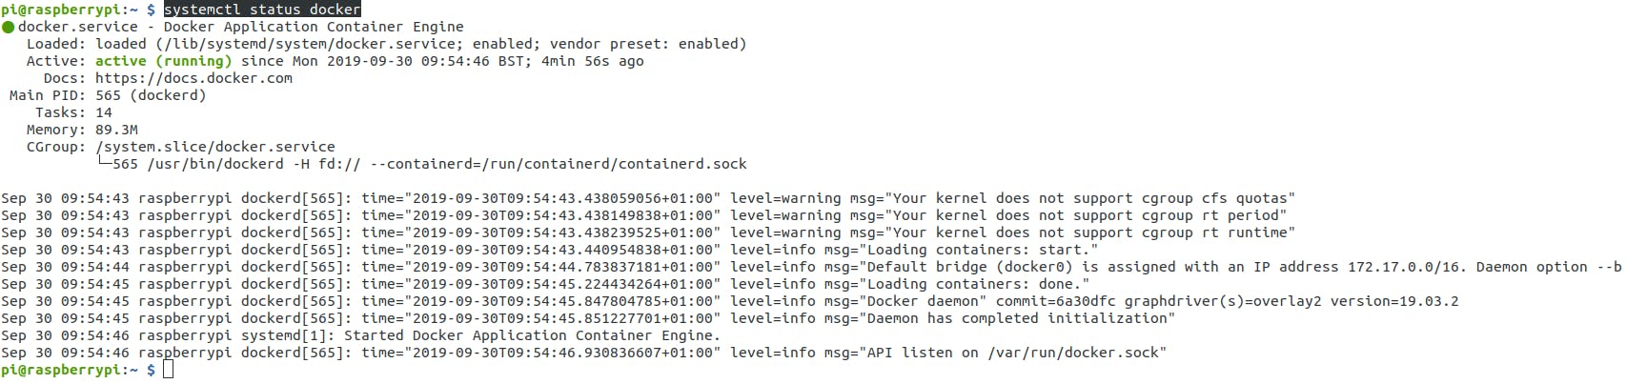This screenshot has width=1627, height=384.
Task: Click 'Daemon has completed initialization' message
Action: coord(1020,318)
